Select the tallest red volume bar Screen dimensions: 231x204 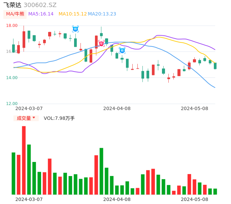[x=24, y=160]
